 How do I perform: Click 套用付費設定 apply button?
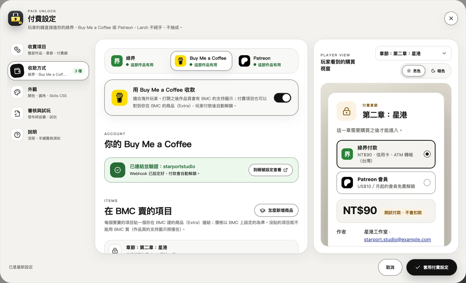[x=432, y=267]
